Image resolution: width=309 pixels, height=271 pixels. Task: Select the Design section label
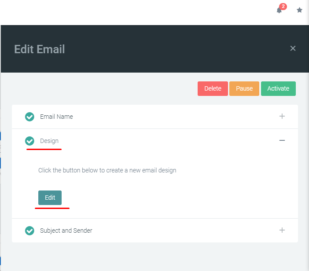point(49,141)
